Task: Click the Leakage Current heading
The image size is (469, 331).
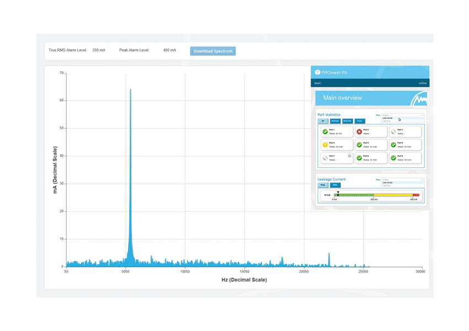Action: pyautogui.click(x=332, y=179)
